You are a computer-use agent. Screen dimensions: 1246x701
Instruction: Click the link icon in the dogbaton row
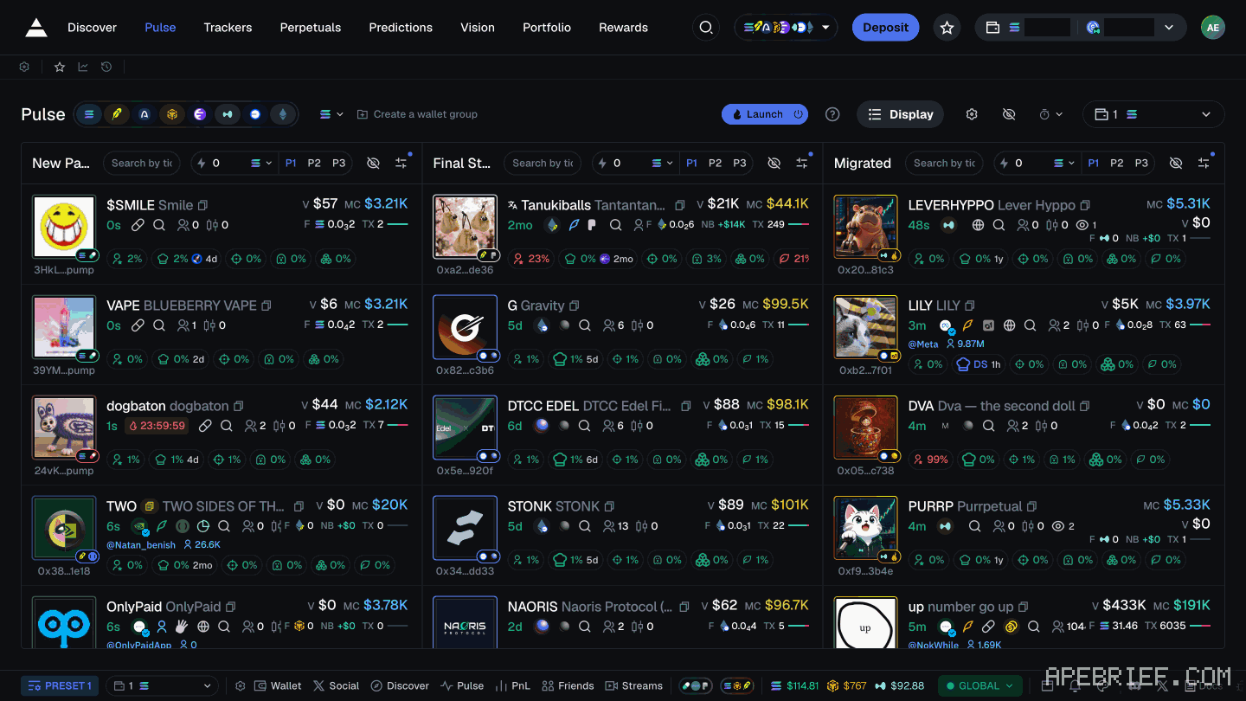coord(205,426)
